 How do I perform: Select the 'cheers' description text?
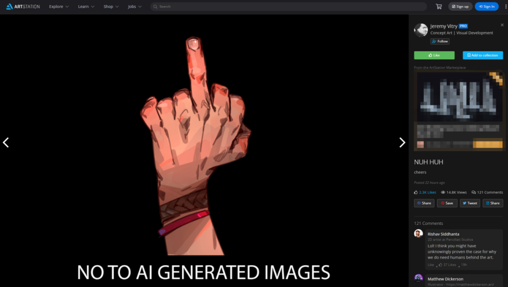tap(420, 172)
